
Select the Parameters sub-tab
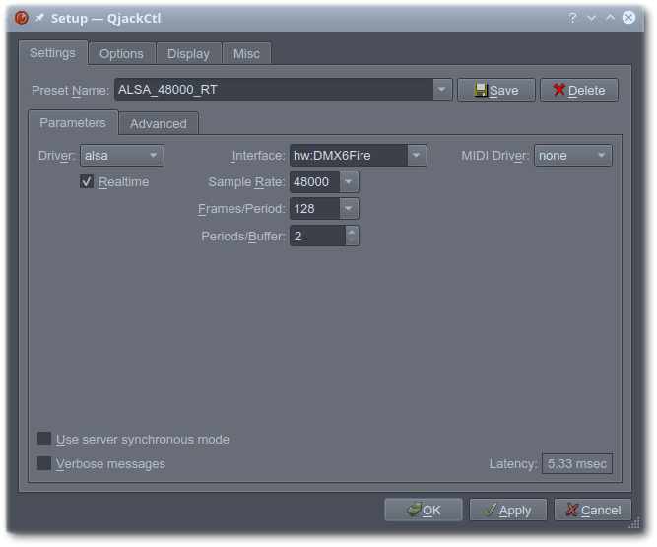coord(73,123)
